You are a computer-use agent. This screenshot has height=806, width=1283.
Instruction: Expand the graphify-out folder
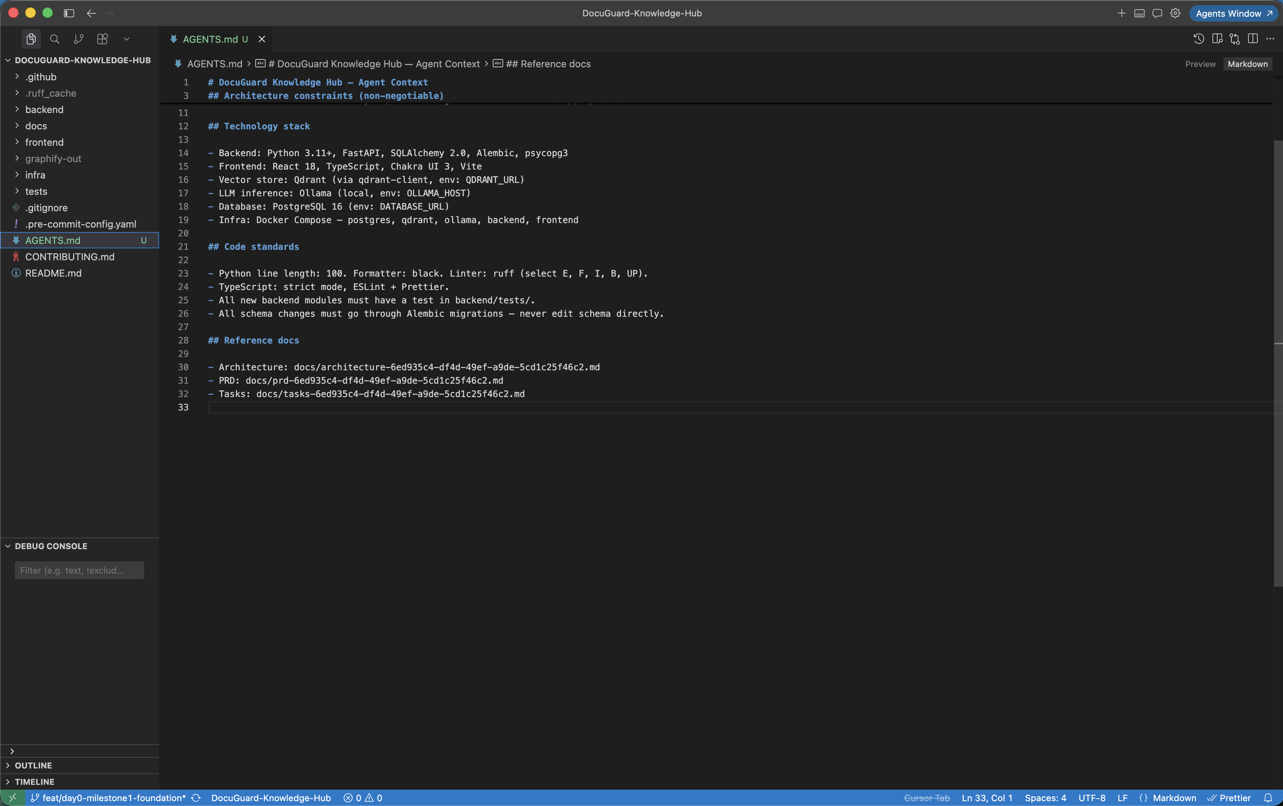80,158
